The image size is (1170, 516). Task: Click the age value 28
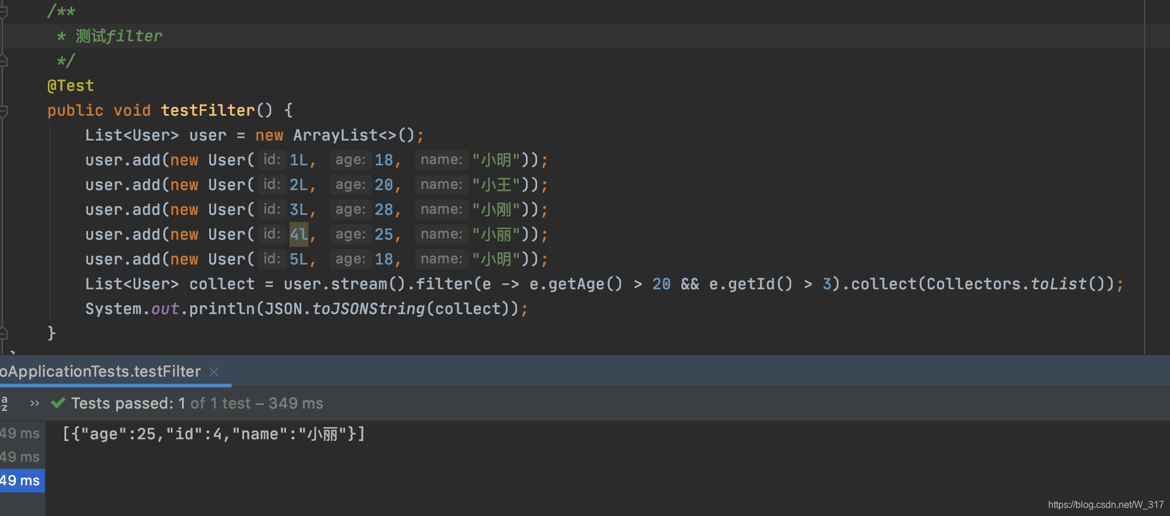[x=383, y=210]
